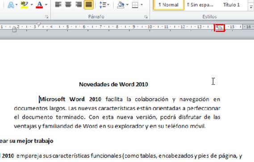Apply paragraph shading bucket

(x=121, y=5)
